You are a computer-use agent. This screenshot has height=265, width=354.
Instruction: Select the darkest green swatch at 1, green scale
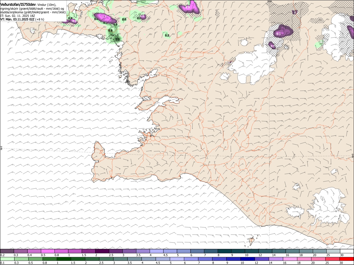64,259
